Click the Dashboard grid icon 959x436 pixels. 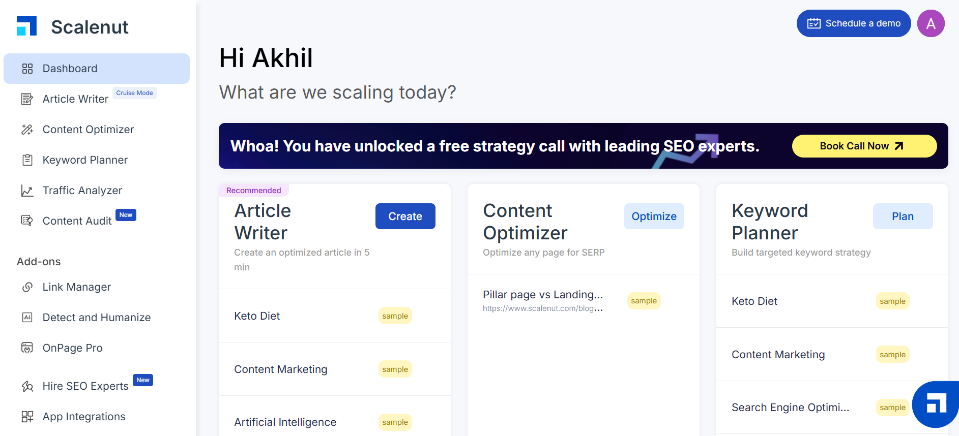pyautogui.click(x=27, y=69)
